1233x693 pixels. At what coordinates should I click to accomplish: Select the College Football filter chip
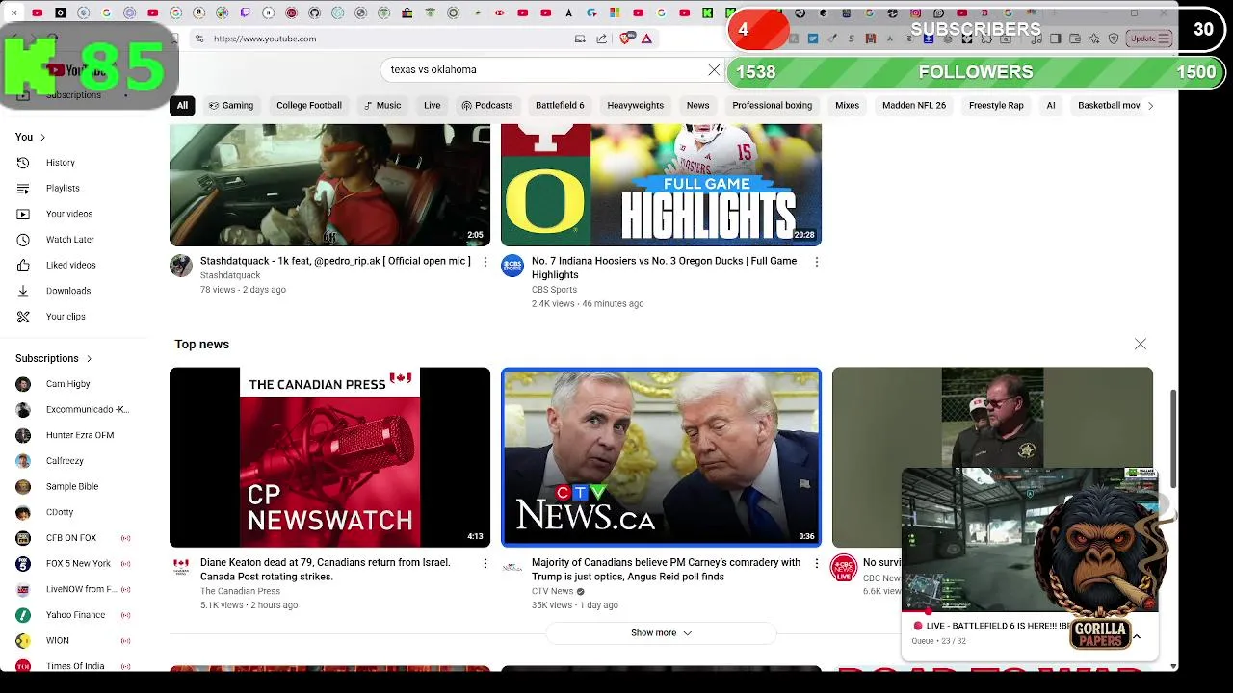coord(309,105)
